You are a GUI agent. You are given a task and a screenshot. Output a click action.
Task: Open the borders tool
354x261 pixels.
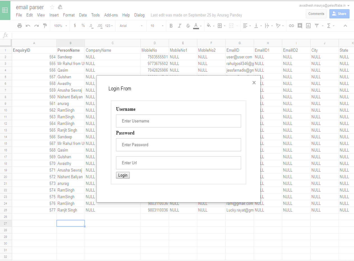coord(220,26)
